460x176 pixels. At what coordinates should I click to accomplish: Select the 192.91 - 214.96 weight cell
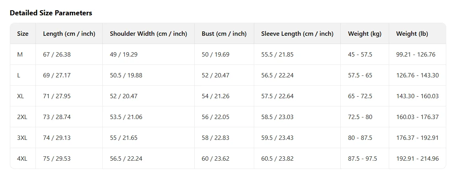(417, 159)
